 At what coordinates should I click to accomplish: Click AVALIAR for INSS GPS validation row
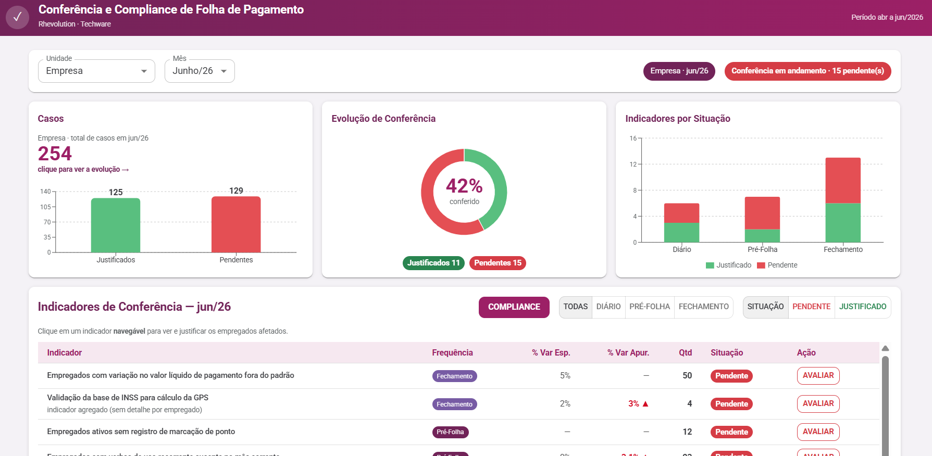pyautogui.click(x=818, y=404)
